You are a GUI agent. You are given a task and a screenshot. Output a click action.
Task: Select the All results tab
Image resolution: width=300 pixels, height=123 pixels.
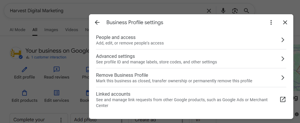click(x=35, y=30)
